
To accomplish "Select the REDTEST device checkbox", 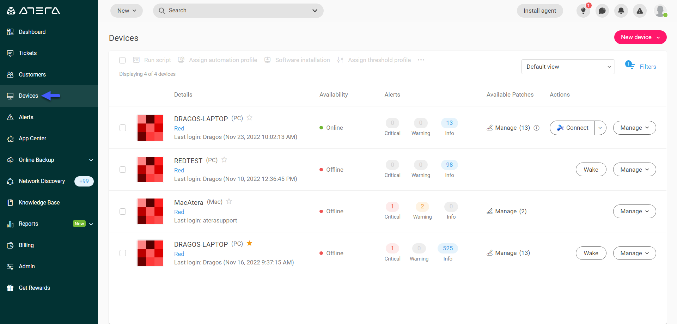I will point(123,170).
